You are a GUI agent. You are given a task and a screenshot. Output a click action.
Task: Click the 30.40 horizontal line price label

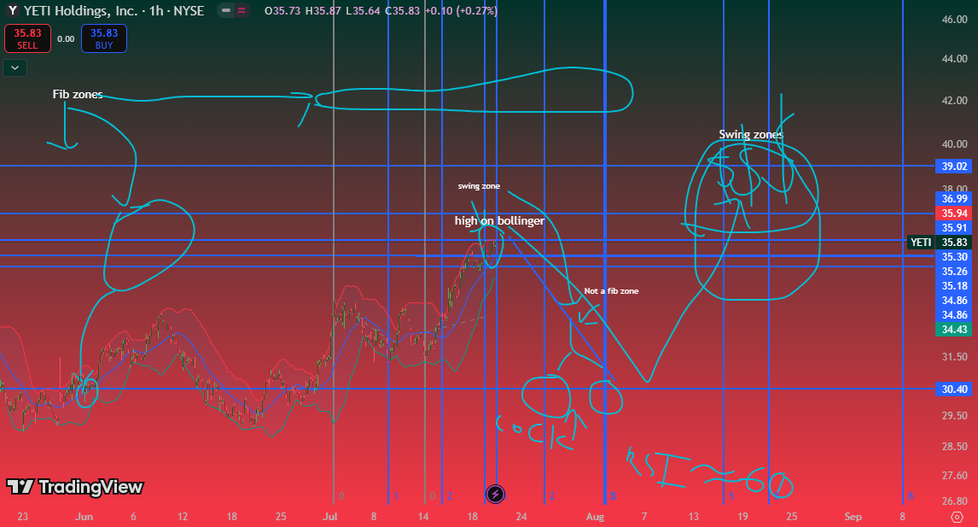pyautogui.click(x=954, y=389)
